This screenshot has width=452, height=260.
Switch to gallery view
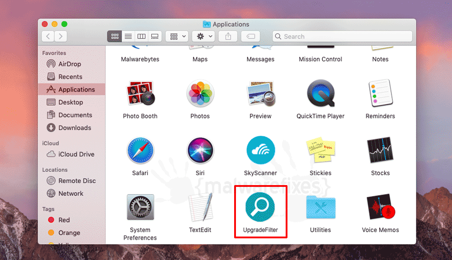155,36
